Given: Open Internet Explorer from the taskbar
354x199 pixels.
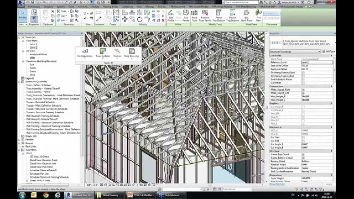Looking at the screenshot, I should pyautogui.click(x=58, y=195).
